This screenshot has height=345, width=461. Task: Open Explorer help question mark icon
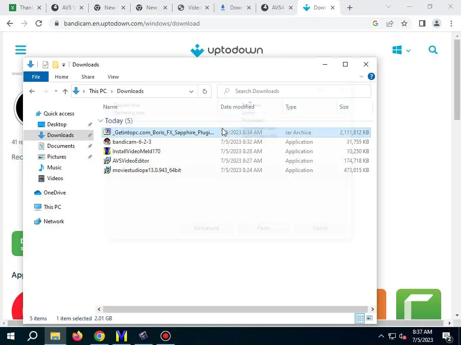371,76
